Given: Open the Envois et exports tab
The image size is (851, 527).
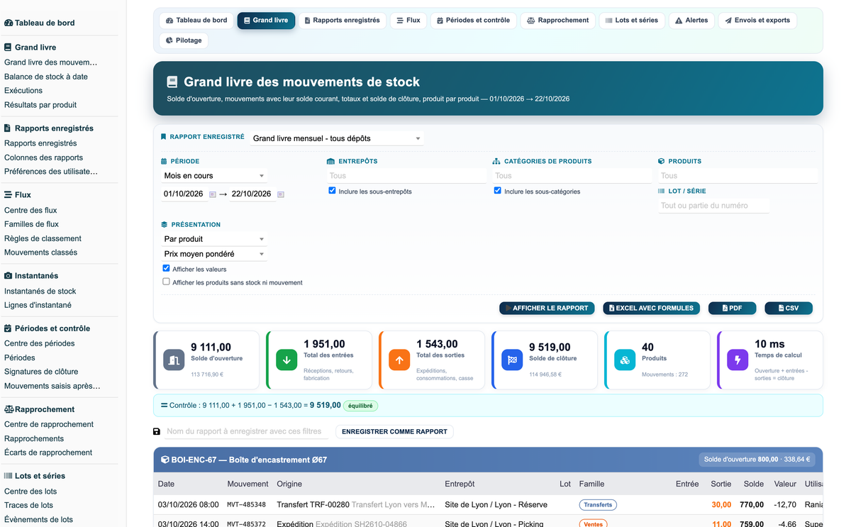Looking at the screenshot, I should point(757,21).
